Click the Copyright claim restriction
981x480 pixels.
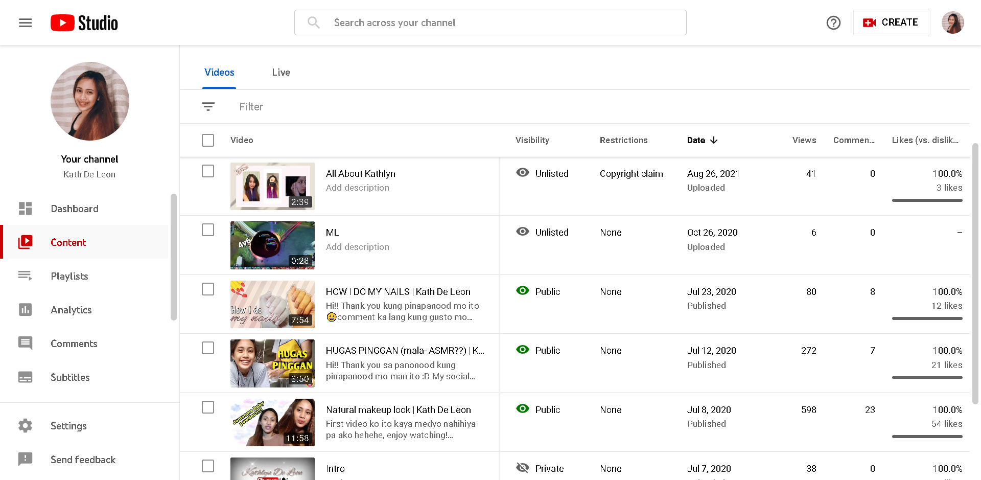pos(632,174)
